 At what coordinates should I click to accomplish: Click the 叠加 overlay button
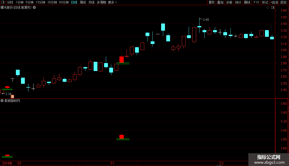[x=220, y=2]
